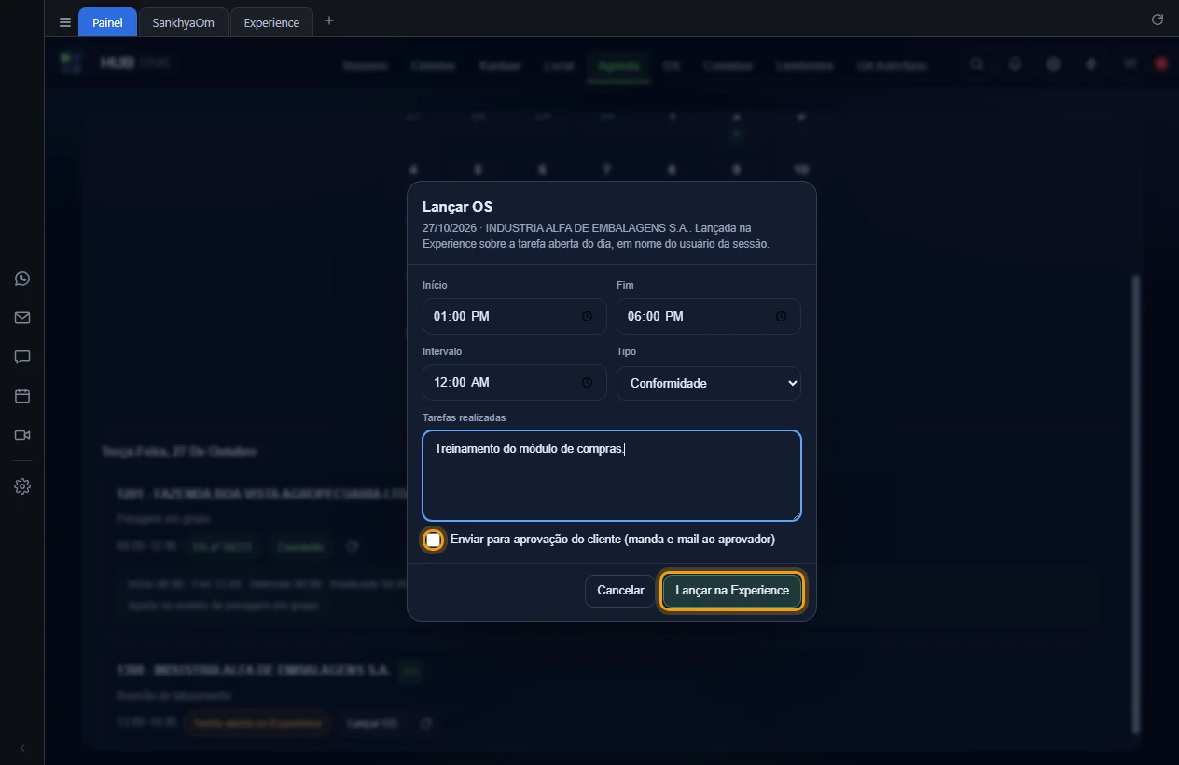Viewport: 1179px width, 765px height.
Task: Select the PM segment in Fim field
Action: 674,316
